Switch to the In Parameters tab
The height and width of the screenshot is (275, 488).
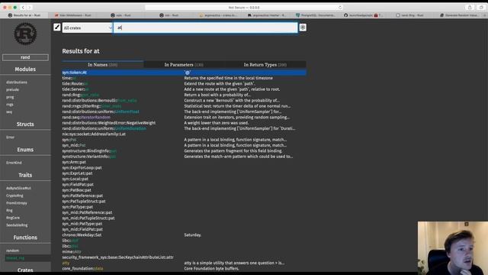pos(184,64)
